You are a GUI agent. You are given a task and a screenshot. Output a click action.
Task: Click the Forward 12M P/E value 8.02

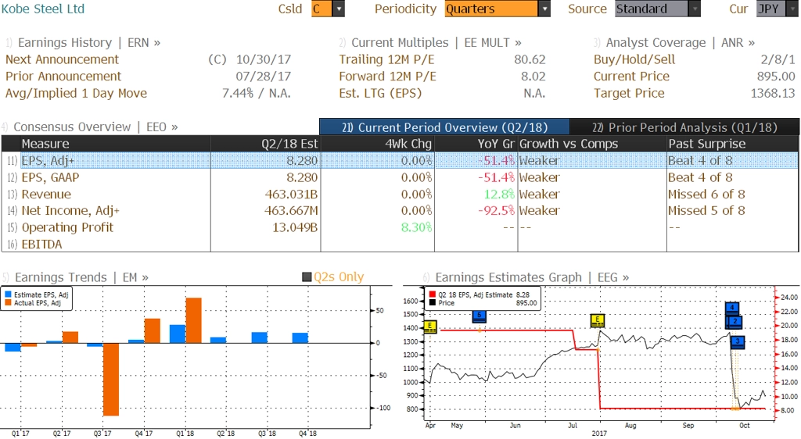pyautogui.click(x=533, y=77)
